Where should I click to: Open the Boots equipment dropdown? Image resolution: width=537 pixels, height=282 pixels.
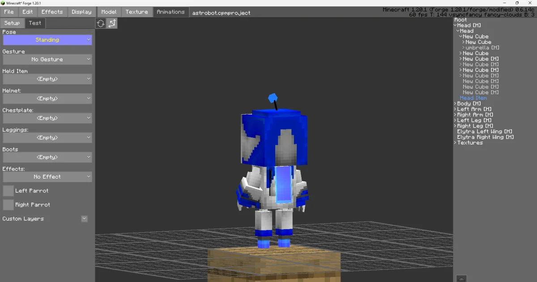point(47,157)
